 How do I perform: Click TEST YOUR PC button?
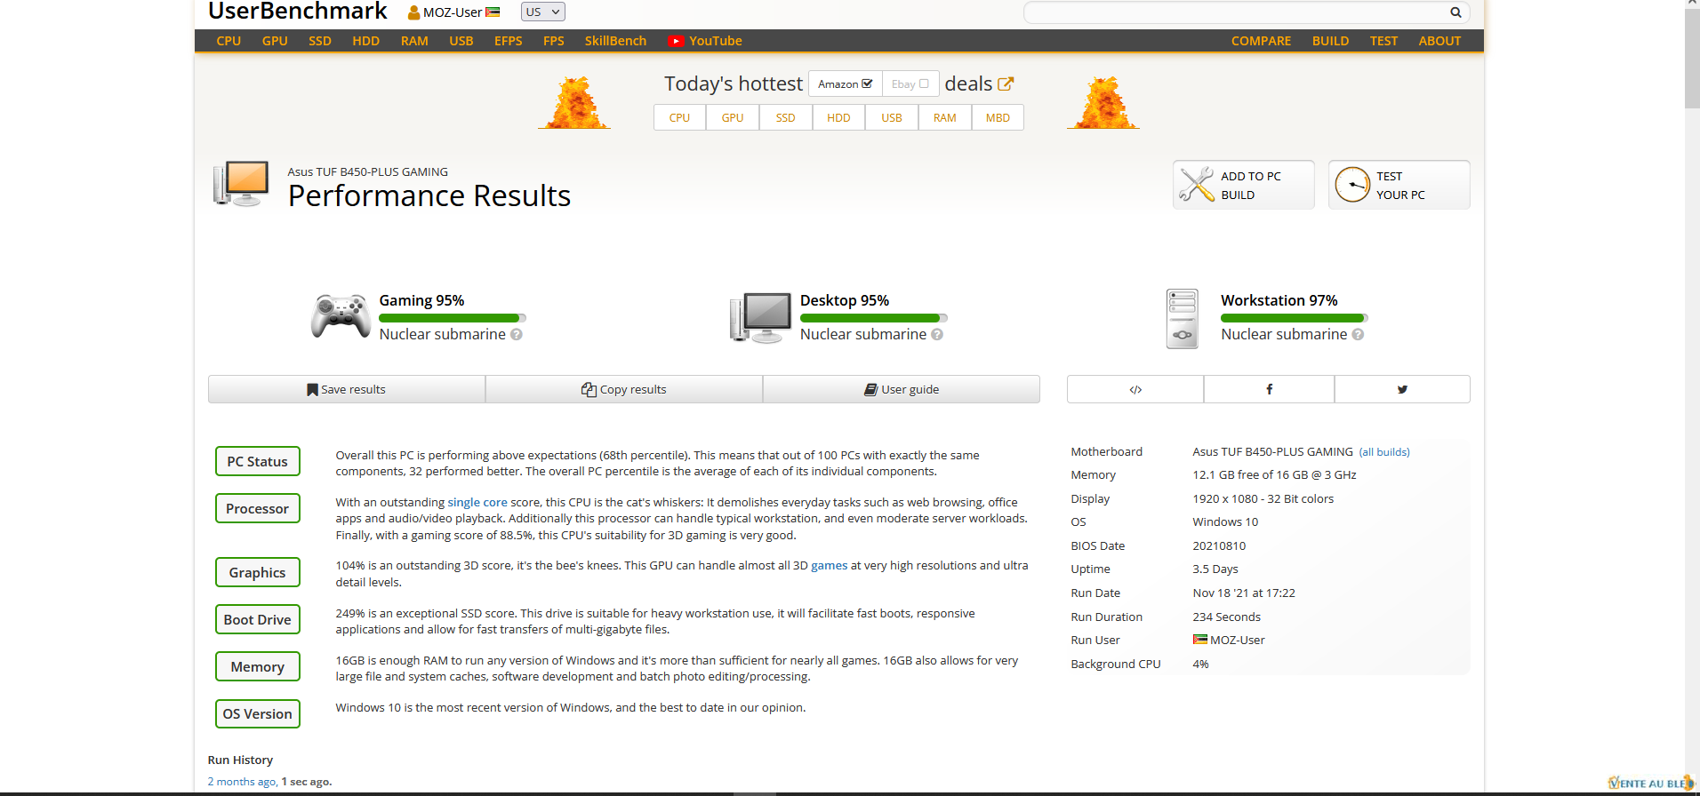click(1399, 185)
